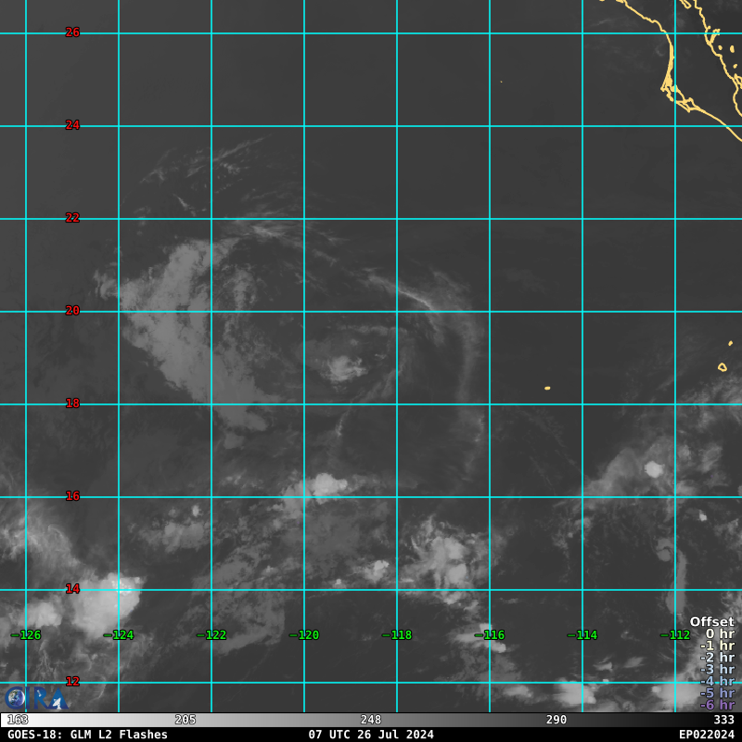Click the -5 hr legend entry

coord(717,693)
